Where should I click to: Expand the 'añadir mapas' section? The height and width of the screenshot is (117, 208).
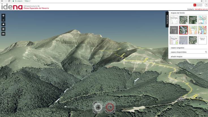click(177, 57)
